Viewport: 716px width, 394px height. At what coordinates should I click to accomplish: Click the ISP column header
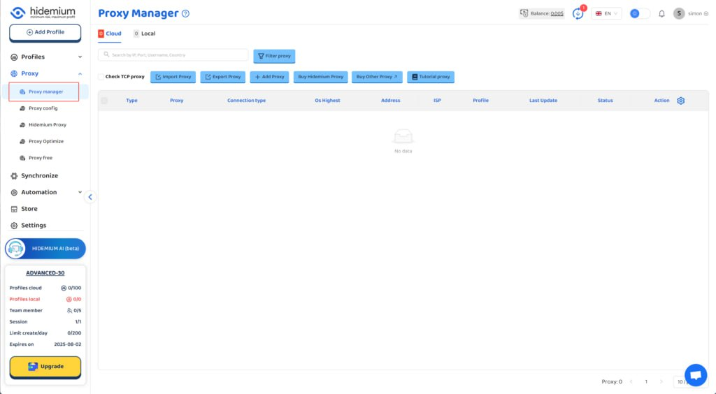tap(437, 101)
